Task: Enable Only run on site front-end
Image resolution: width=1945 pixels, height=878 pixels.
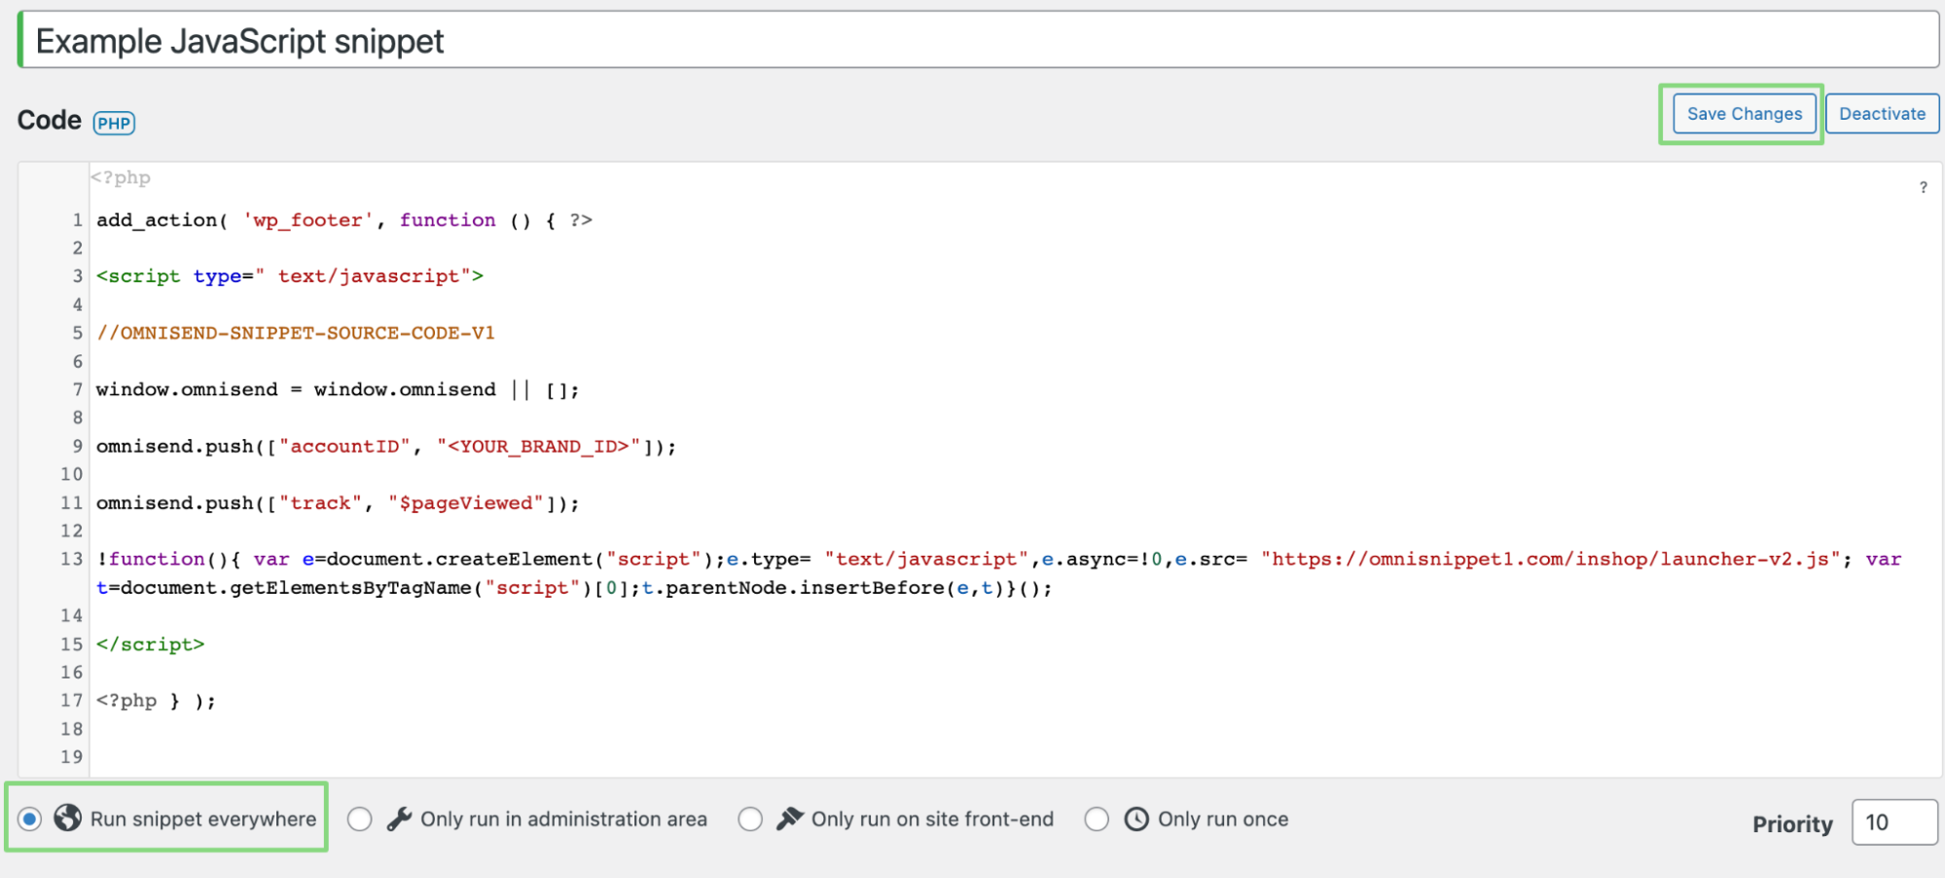Action: (x=750, y=819)
